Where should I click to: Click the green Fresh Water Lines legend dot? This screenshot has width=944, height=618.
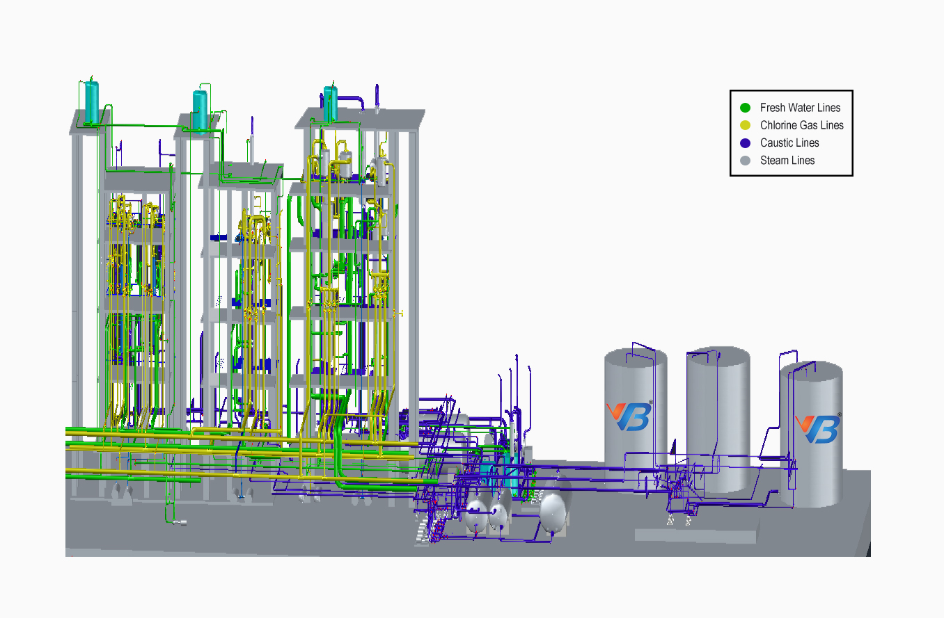click(x=746, y=108)
